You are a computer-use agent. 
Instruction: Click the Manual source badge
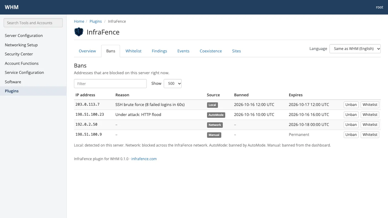point(214,135)
